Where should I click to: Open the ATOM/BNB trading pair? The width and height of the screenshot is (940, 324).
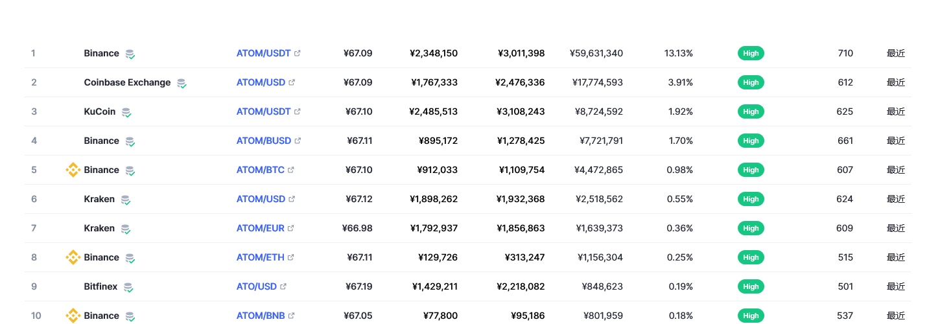261,316
